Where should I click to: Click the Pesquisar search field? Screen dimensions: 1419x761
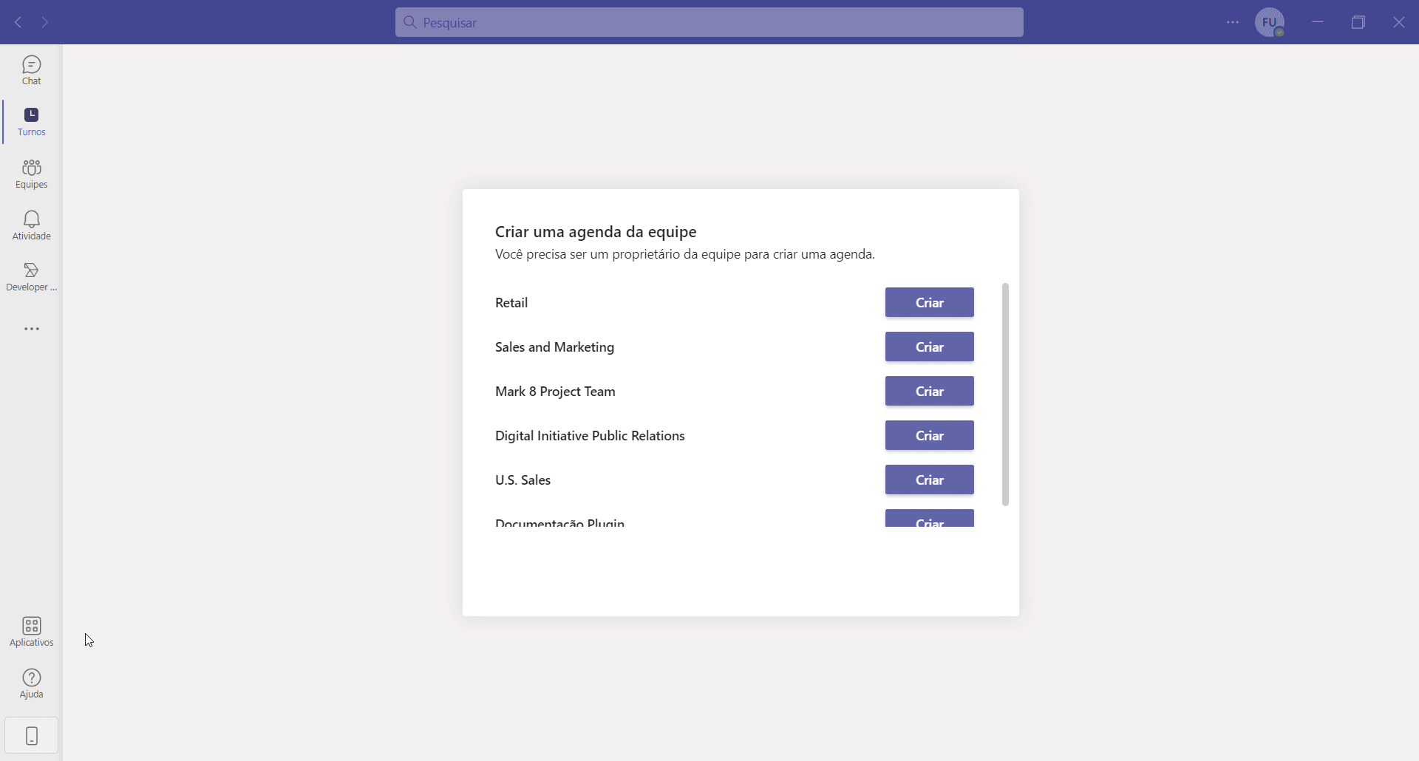pos(707,22)
